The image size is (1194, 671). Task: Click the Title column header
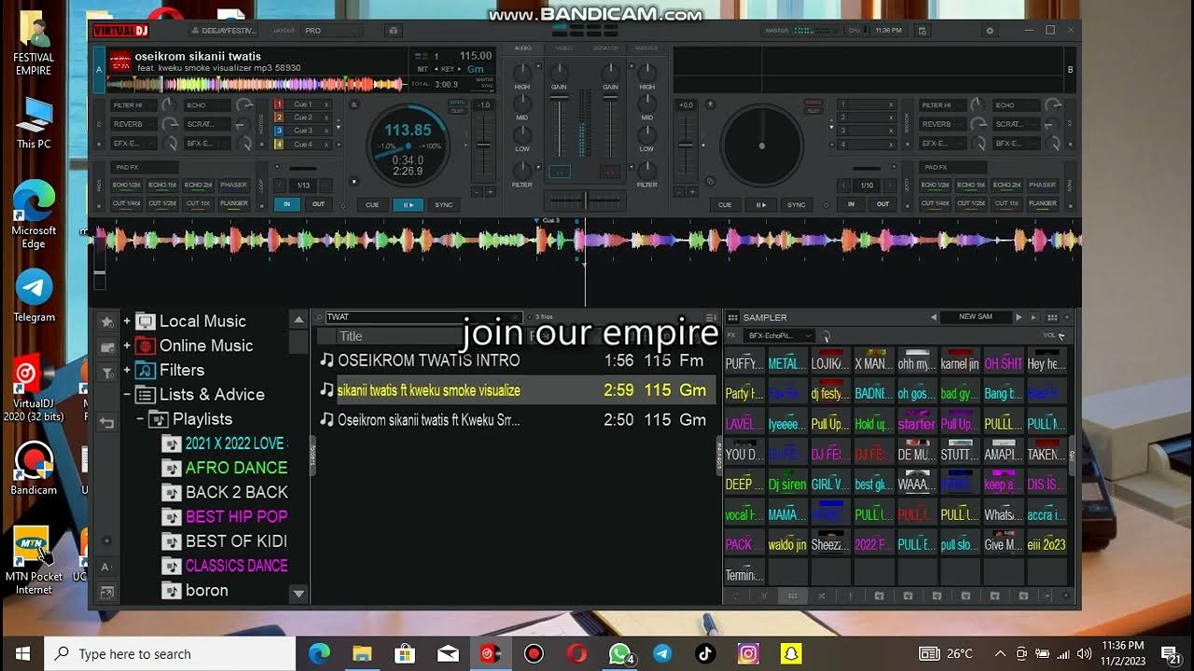pos(351,336)
